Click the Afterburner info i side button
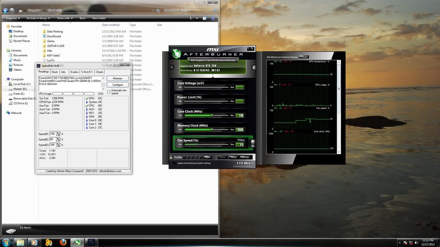 click(x=253, y=67)
